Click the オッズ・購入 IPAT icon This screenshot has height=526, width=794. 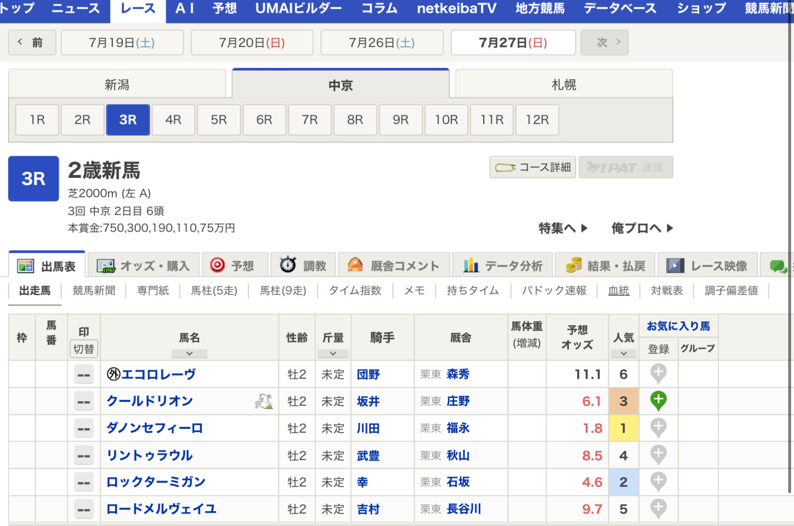tap(106, 266)
